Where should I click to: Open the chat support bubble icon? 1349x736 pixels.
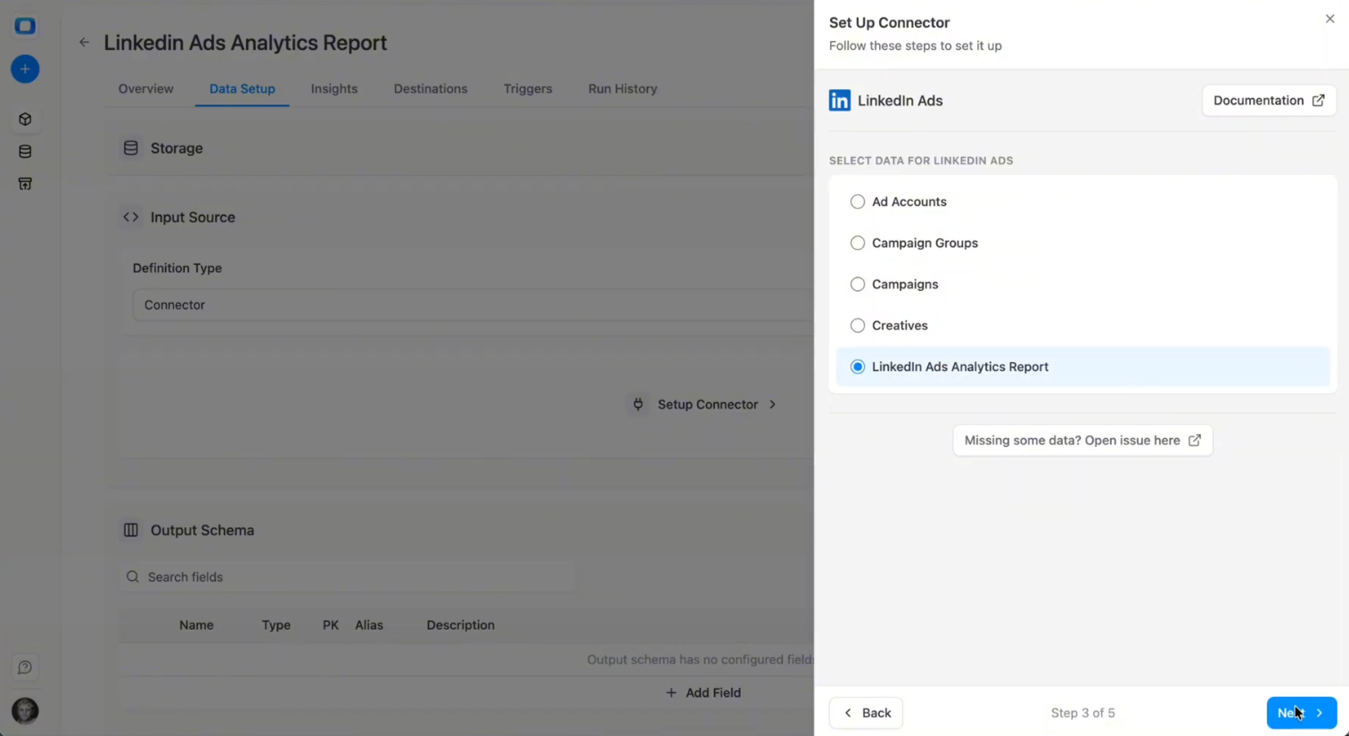pos(24,667)
